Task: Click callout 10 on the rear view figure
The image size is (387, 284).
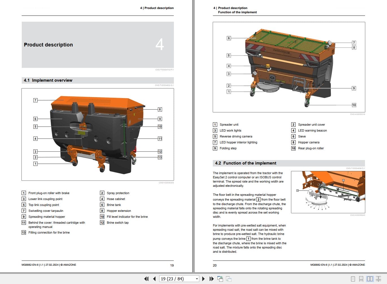Action: coord(354,105)
